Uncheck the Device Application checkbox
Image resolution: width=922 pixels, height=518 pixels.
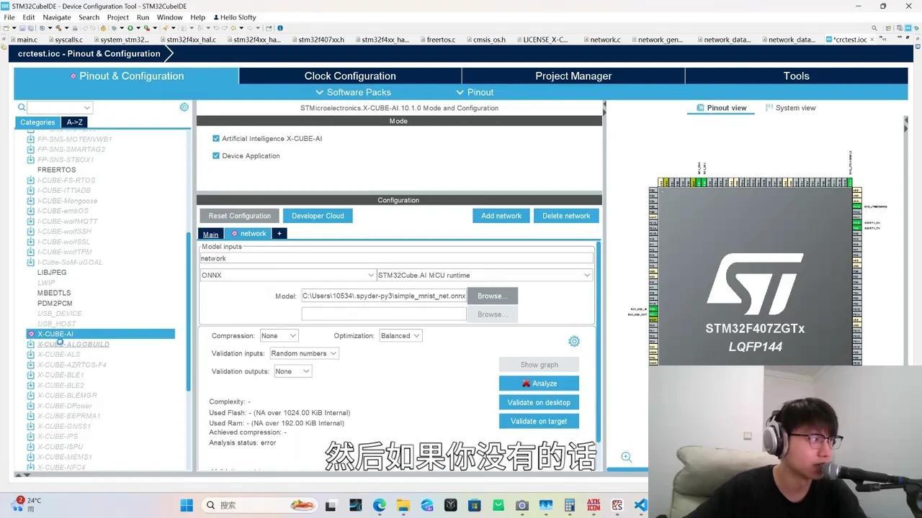[215, 155]
